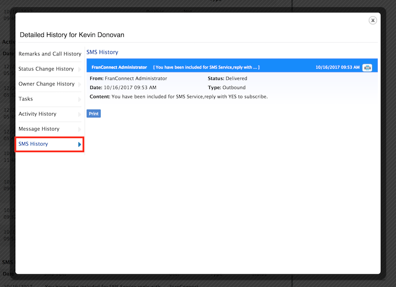Select the SMS History tab
Viewport: 396px width, 287px height.
50,144
